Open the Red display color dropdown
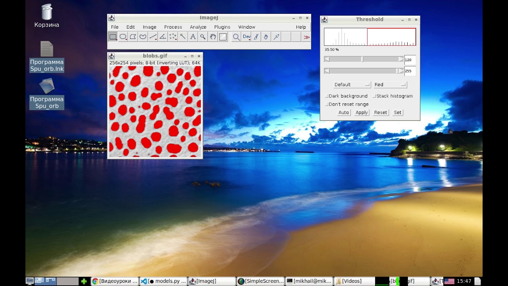Screen dimensions: 508x286 click(390, 85)
